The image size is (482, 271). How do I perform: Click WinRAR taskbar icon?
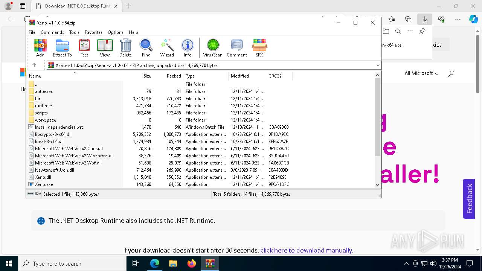210,263
